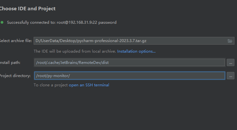Open the Project directory browse ellipsis button

pos(230,76)
